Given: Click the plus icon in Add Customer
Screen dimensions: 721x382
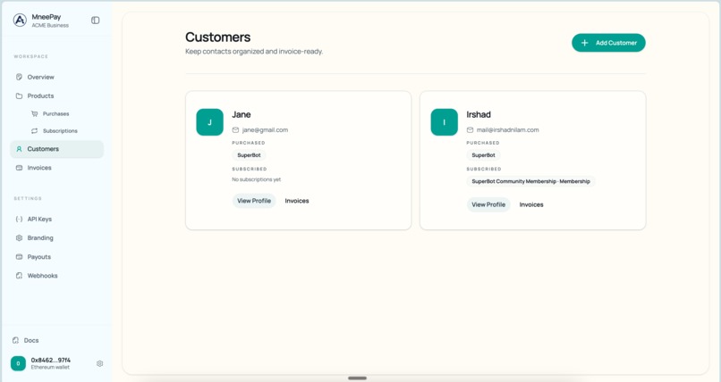Looking at the screenshot, I should tap(584, 43).
